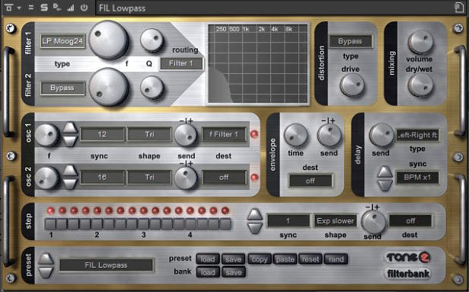Open the delay sync BPM x1 selector
This screenshot has width=469, height=292.
point(417,178)
